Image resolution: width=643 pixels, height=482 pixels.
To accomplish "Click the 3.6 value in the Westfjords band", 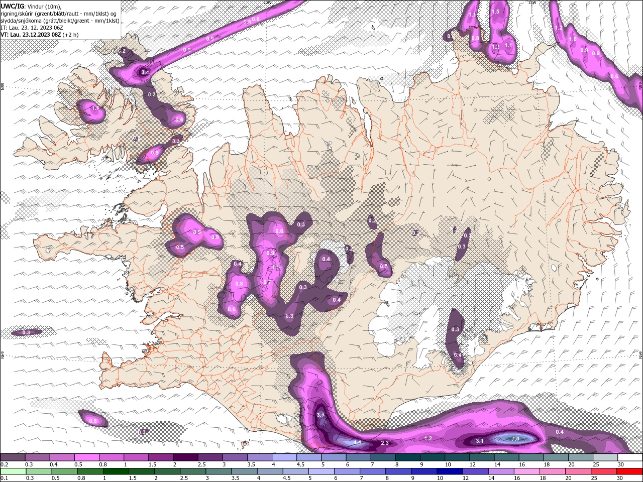I will (179, 119).
